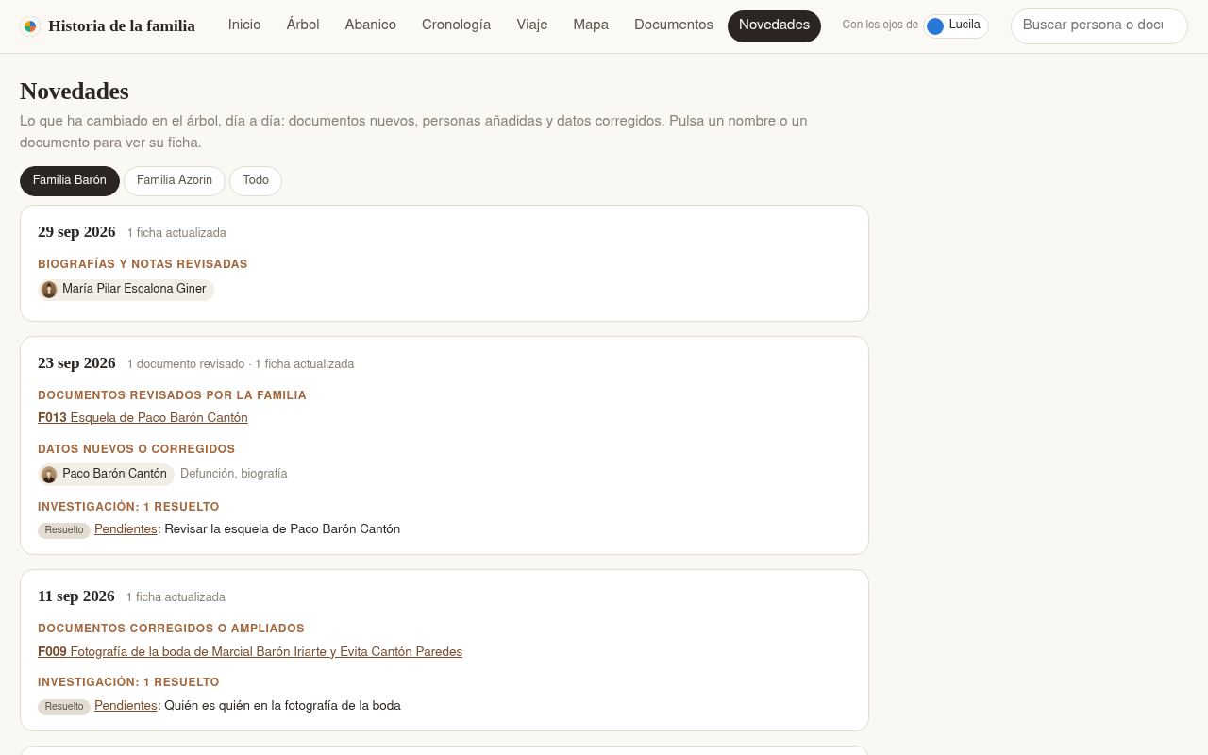The image size is (1208, 755).
Task: Navigate to the Viaje section
Action: (532, 25)
